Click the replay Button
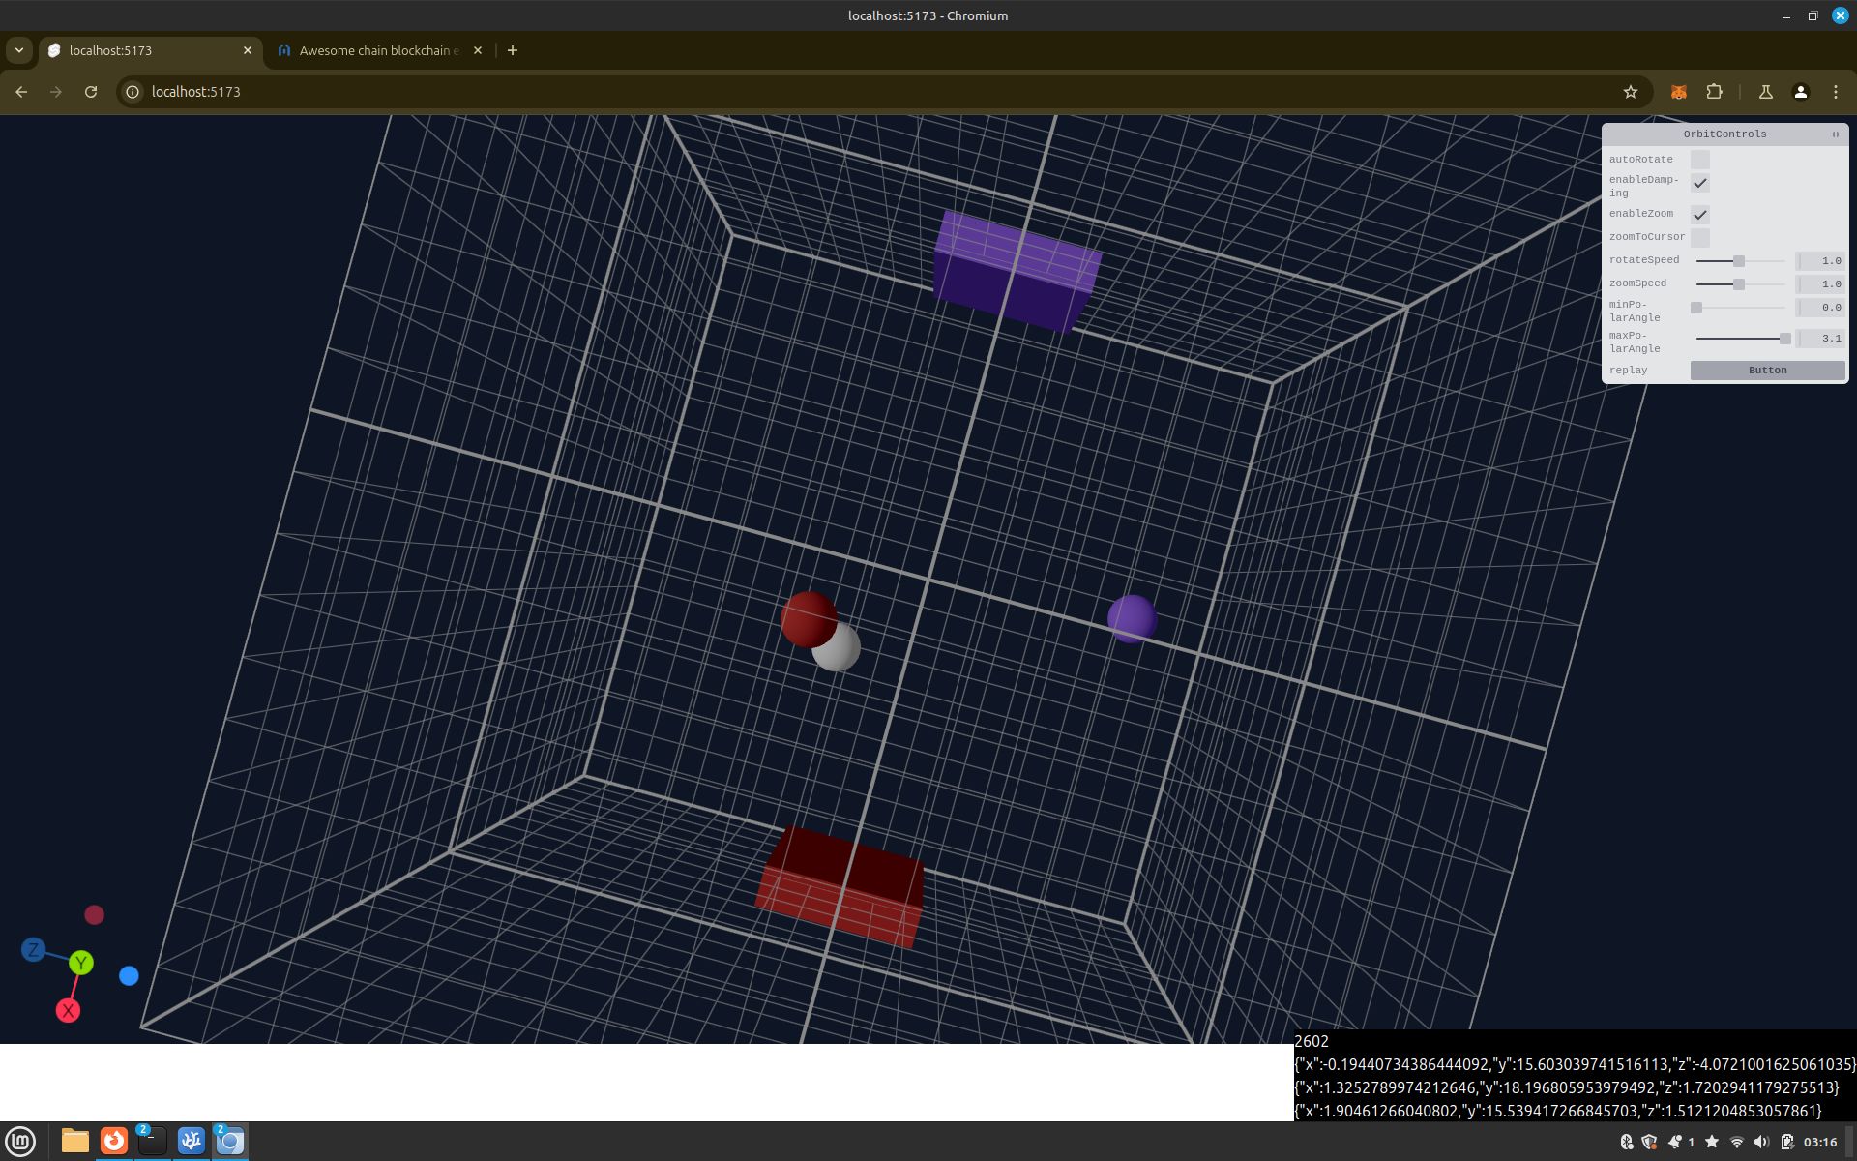Viewport: 1857px width, 1161px height. (x=1768, y=371)
